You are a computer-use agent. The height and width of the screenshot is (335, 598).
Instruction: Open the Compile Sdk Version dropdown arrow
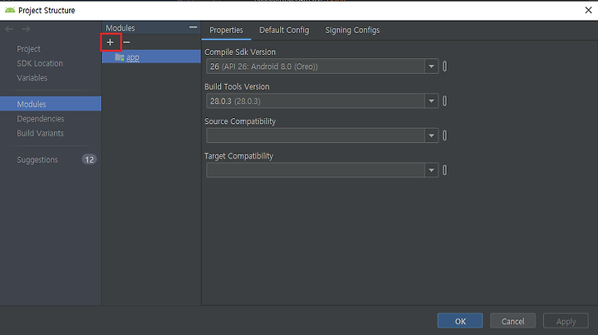click(x=431, y=67)
